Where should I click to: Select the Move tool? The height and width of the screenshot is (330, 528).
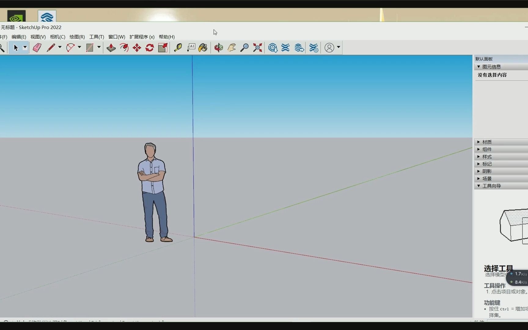(x=137, y=48)
